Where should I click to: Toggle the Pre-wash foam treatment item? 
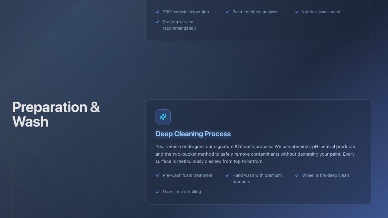187,175
